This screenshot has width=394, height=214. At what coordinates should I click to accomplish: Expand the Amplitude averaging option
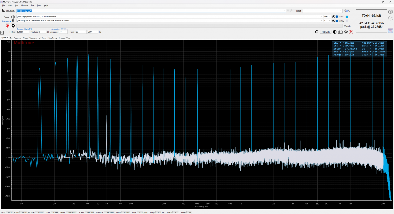click(x=56, y=29)
